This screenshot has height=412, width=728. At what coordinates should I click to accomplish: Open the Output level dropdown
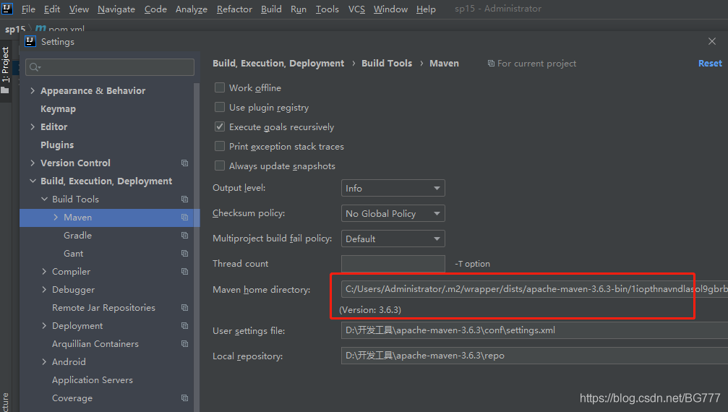coord(393,188)
